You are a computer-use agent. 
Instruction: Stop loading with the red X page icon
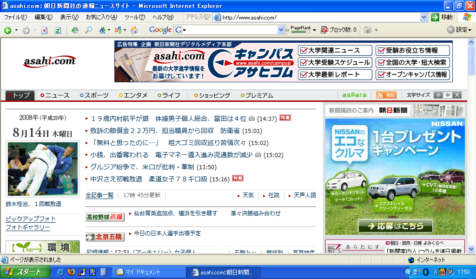click(x=44, y=30)
